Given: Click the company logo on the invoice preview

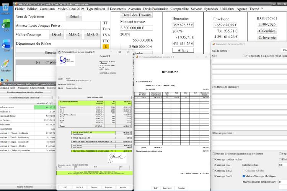Looking at the screenshot, I should [x=67, y=60].
